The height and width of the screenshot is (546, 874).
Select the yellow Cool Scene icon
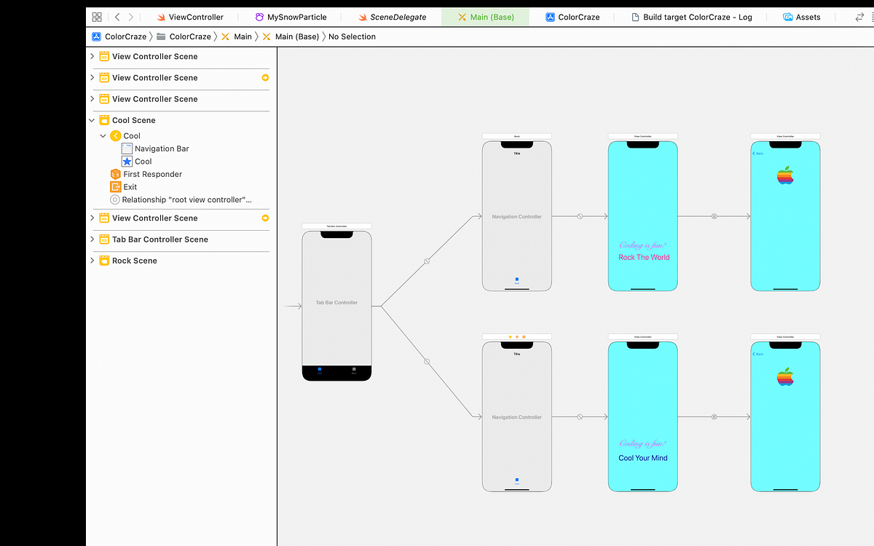(x=104, y=119)
